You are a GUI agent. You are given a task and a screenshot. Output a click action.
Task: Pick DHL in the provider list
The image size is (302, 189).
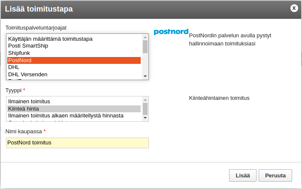coord(74,67)
